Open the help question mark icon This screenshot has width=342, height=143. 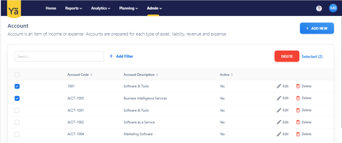point(319,8)
